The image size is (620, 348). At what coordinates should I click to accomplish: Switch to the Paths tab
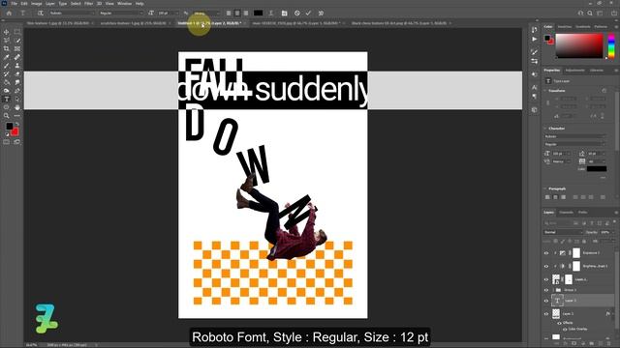pos(583,213)
